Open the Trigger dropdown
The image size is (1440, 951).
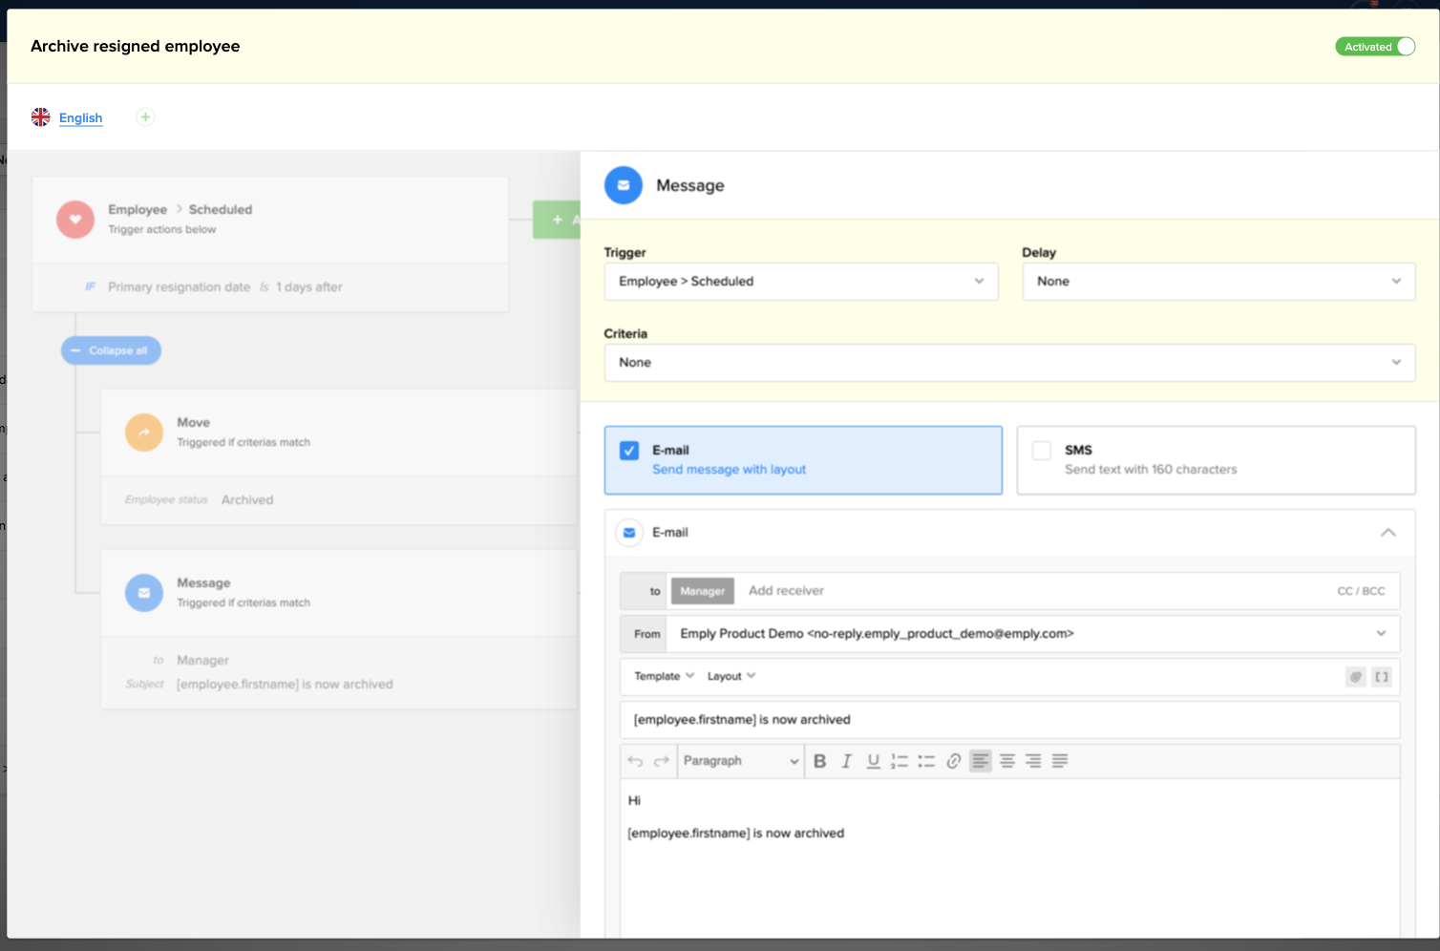point(800,282)
